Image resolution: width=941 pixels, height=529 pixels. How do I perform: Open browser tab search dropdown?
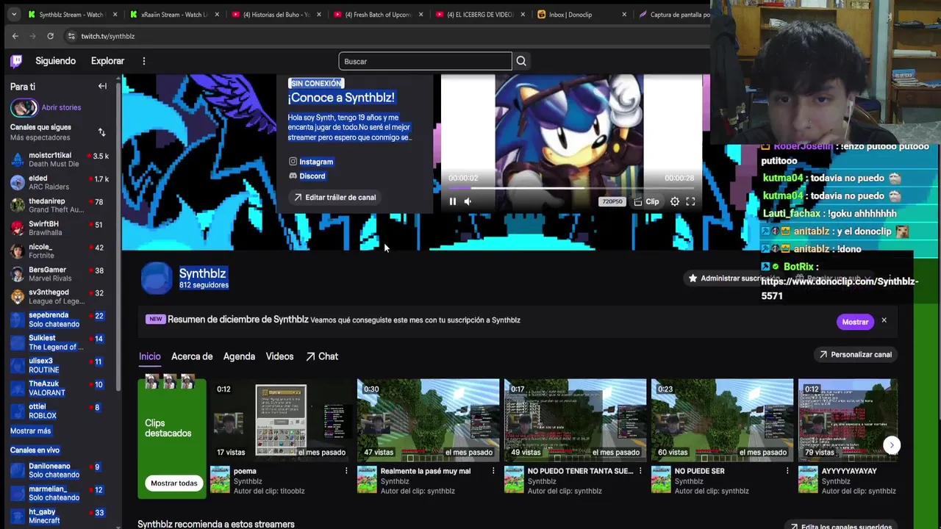(13, 14)
